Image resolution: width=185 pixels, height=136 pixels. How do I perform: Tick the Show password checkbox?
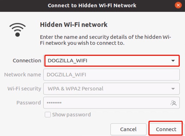click(48, 114)
